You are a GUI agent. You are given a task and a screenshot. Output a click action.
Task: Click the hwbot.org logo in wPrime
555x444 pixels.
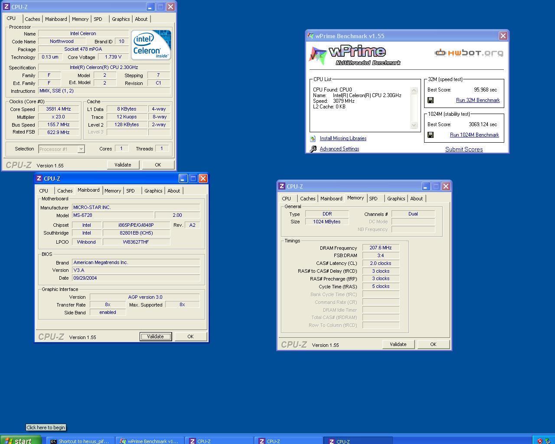pos(469,53)
